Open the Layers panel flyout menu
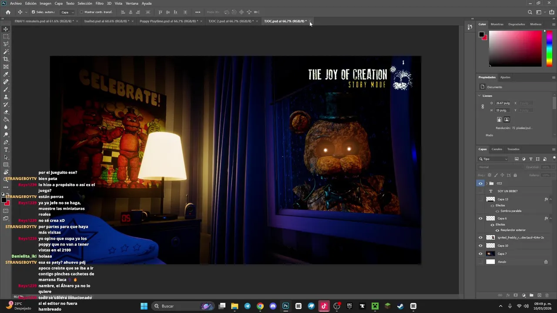Viewport: 557px width, 313px height. [554, 149]
